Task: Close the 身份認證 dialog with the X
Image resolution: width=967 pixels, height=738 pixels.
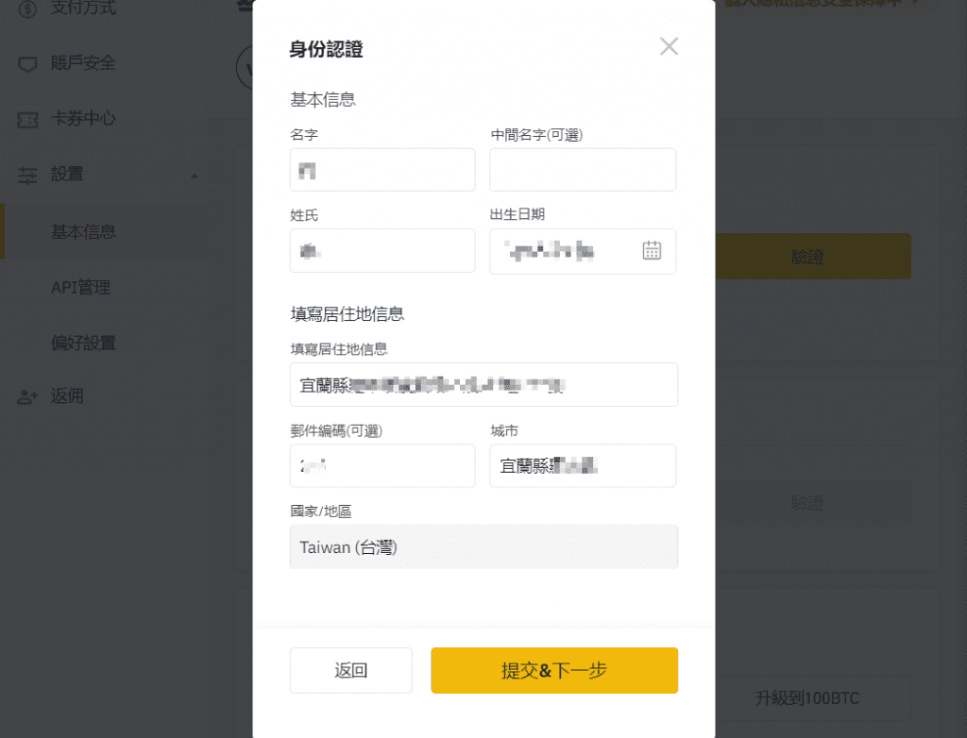Action: click(669, 45)
